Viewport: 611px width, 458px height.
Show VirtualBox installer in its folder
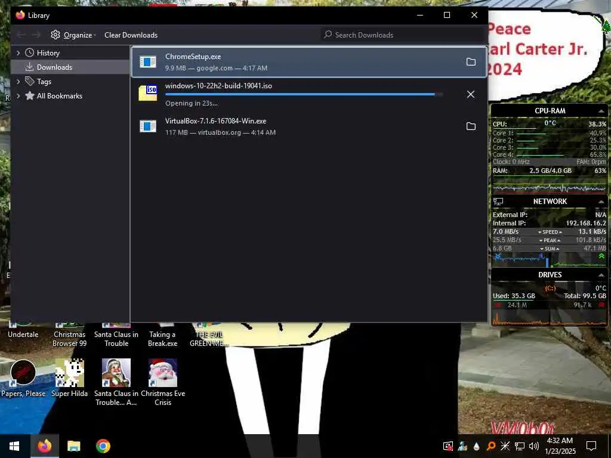click(x=471, y=126)
